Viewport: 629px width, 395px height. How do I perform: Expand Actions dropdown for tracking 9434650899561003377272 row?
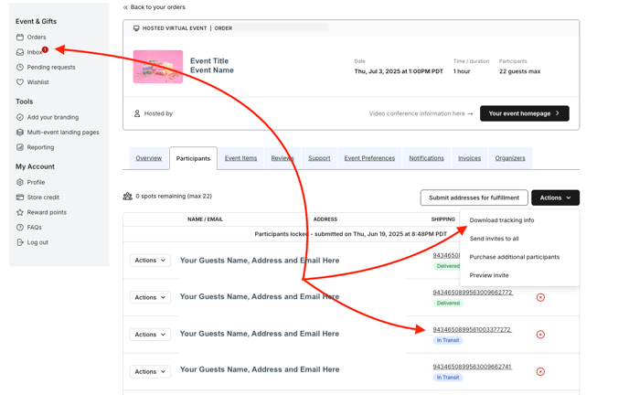150,335
